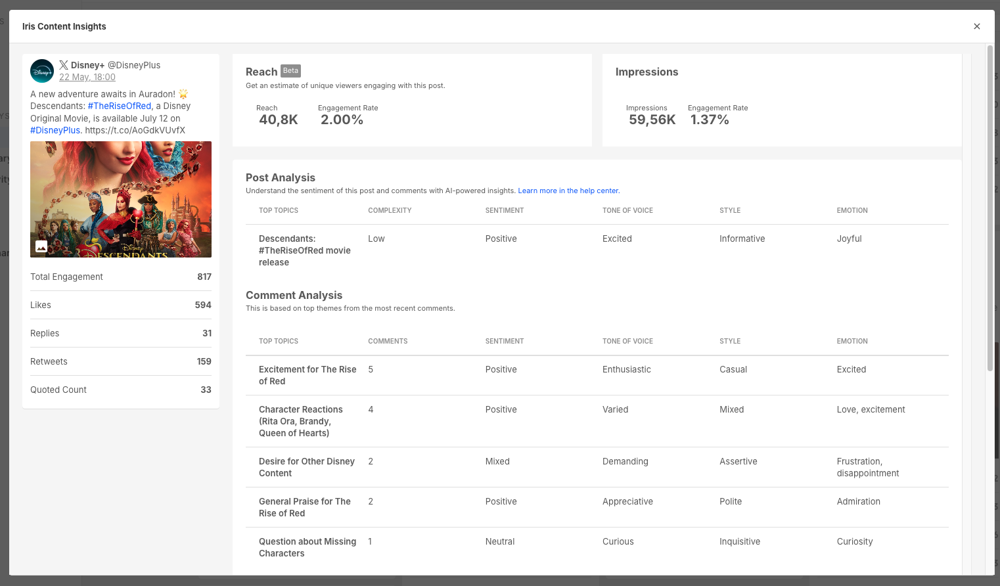
Task: Click the 'Neutral' sentiment cell
Action: pos(500,541)
